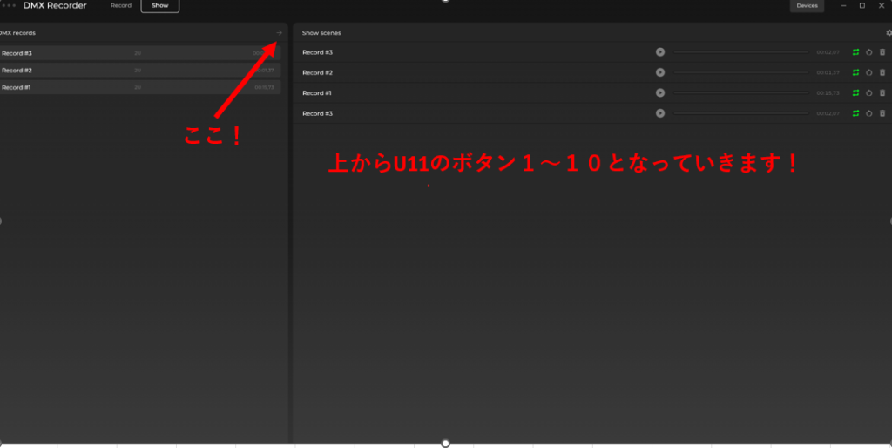Select the Show tab

(x=159, y=6)
